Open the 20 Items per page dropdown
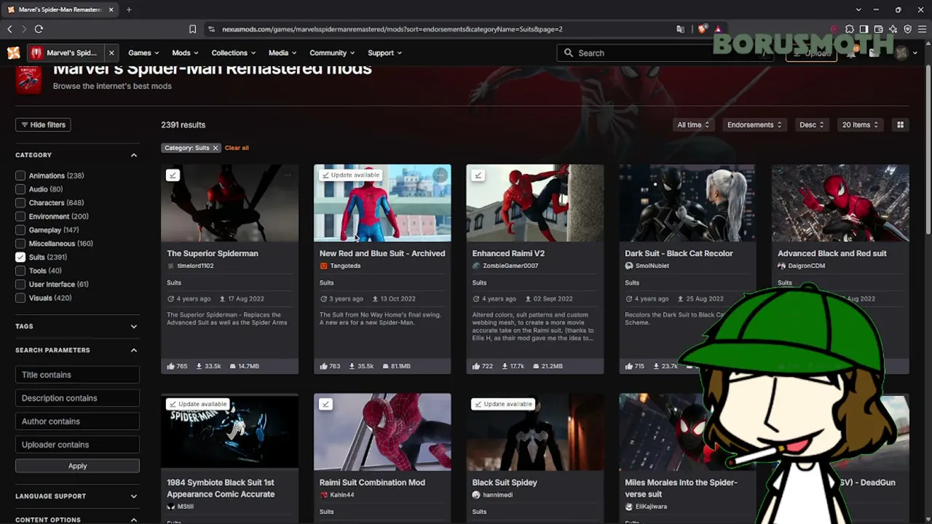Image resolution: width=932 pixels, height=524 pixels. tap(860, 124)
